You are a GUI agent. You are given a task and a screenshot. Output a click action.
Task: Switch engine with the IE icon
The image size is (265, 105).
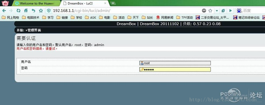click(223, 11)
